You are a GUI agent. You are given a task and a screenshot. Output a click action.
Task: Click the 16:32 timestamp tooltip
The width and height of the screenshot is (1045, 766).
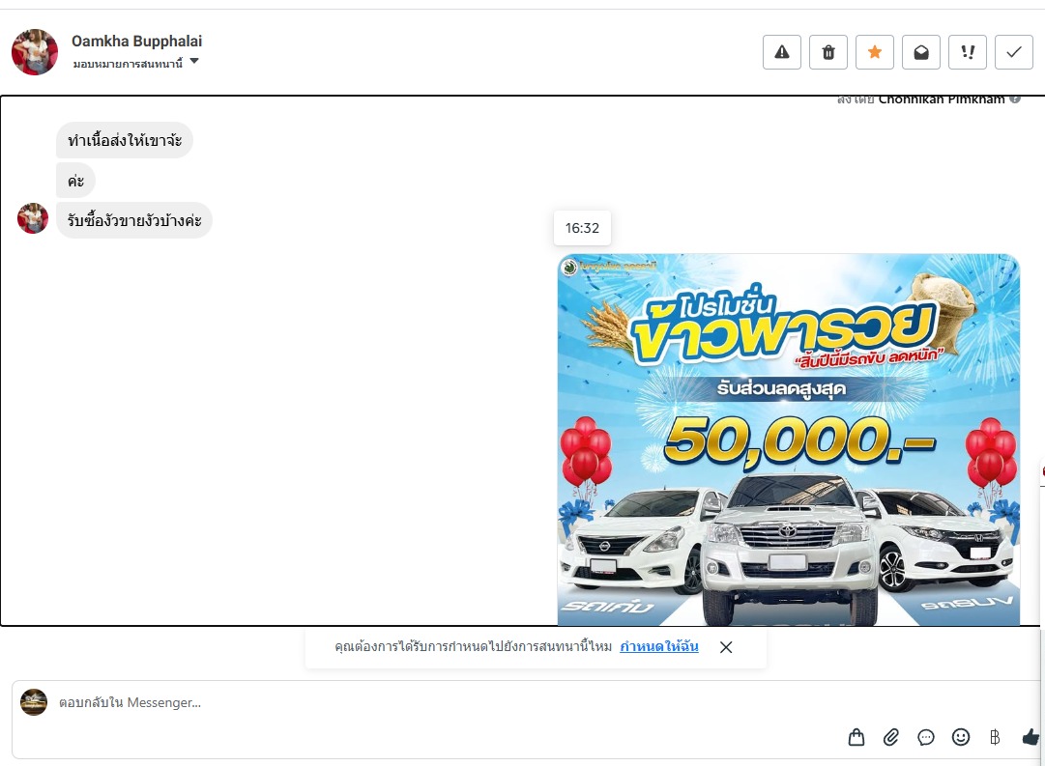tap(582, 228)
